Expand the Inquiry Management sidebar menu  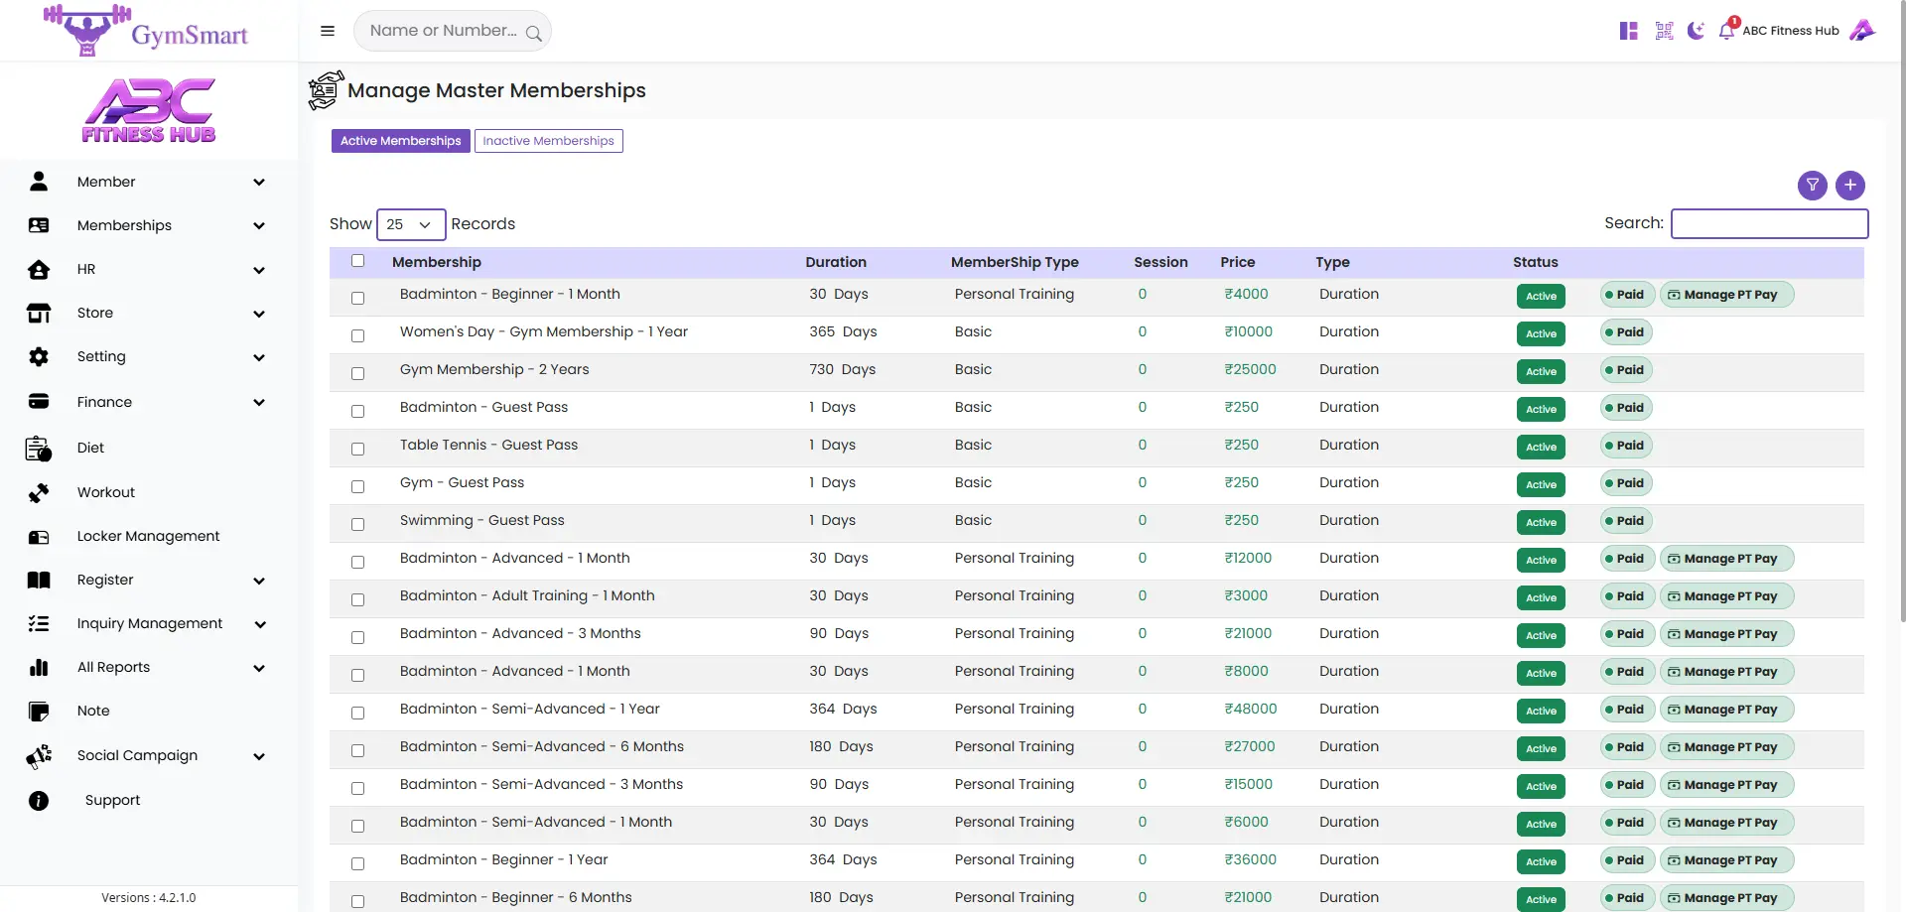click(x=149, y=623)
